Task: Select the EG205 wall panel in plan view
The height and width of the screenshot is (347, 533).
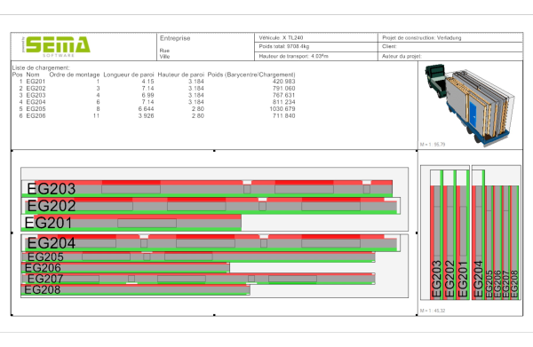Action: 198,257
